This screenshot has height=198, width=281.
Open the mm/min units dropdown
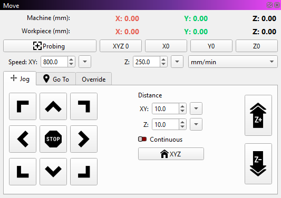tap(233, 62)
